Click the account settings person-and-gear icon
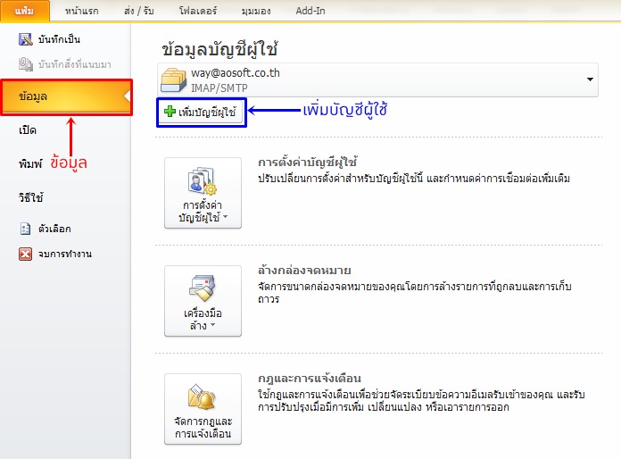Screen dimensions: 621x459 click(202, 181)
